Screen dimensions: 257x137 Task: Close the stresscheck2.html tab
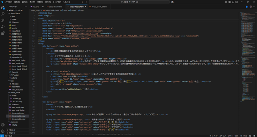pyautogui.click(x=85, y=7)
